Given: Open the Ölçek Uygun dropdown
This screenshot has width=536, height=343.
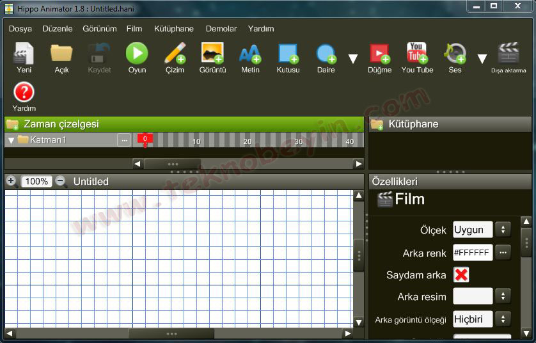Looking at the screenshot, I should [503, 230].
